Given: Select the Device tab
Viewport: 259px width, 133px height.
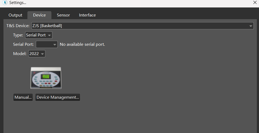Looking at the screenshot, I should 39,15.
